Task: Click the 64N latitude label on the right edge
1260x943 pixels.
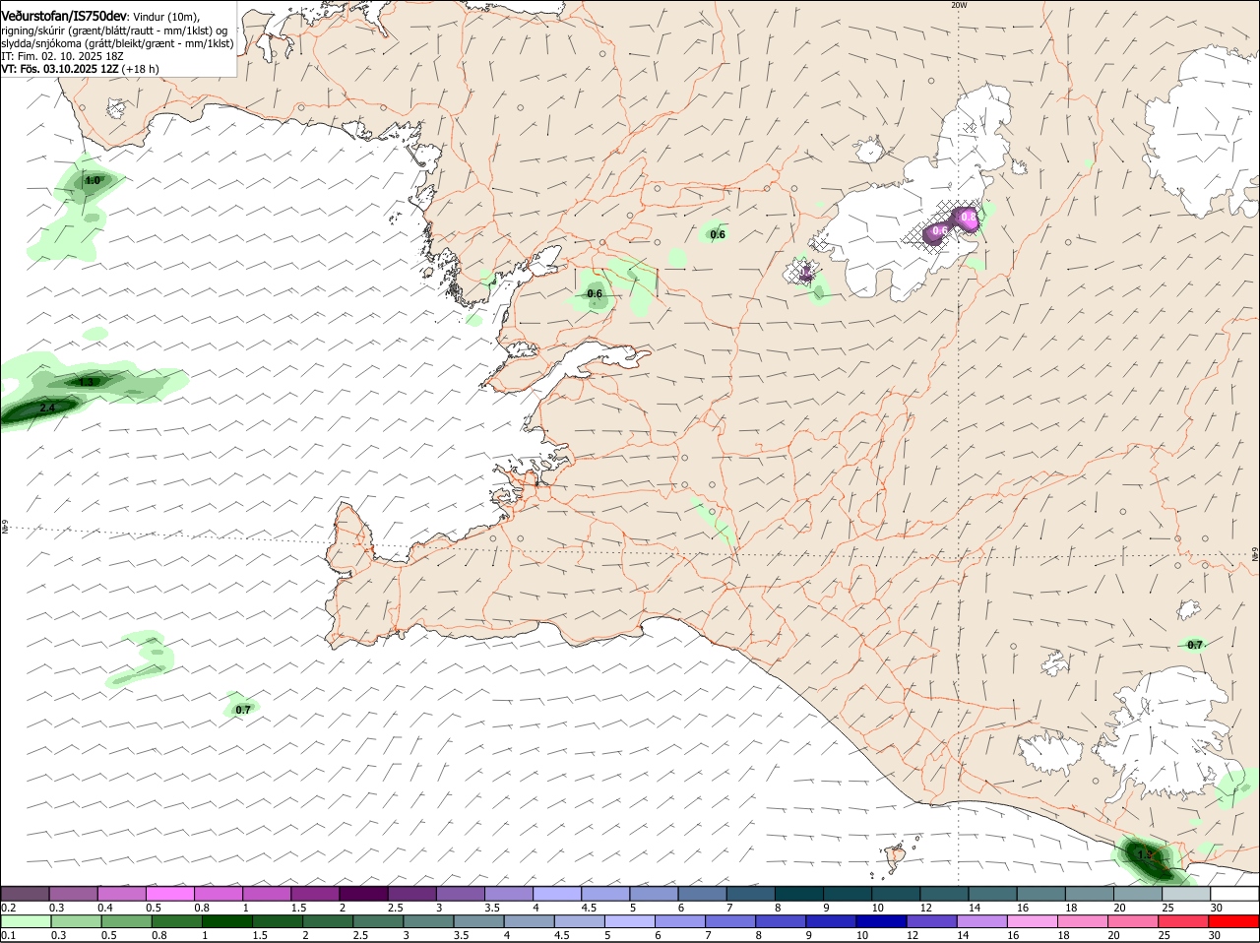Action: coord(1255,554)
